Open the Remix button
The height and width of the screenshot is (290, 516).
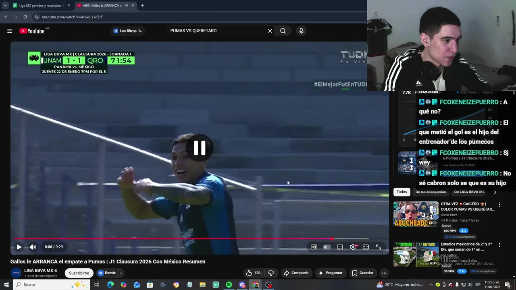[x=106, y=273]
